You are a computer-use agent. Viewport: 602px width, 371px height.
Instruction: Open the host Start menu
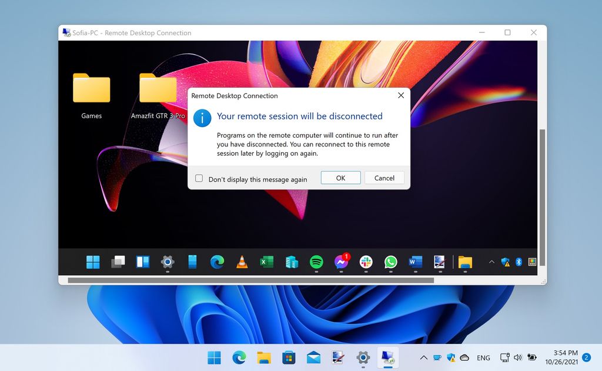214,357
